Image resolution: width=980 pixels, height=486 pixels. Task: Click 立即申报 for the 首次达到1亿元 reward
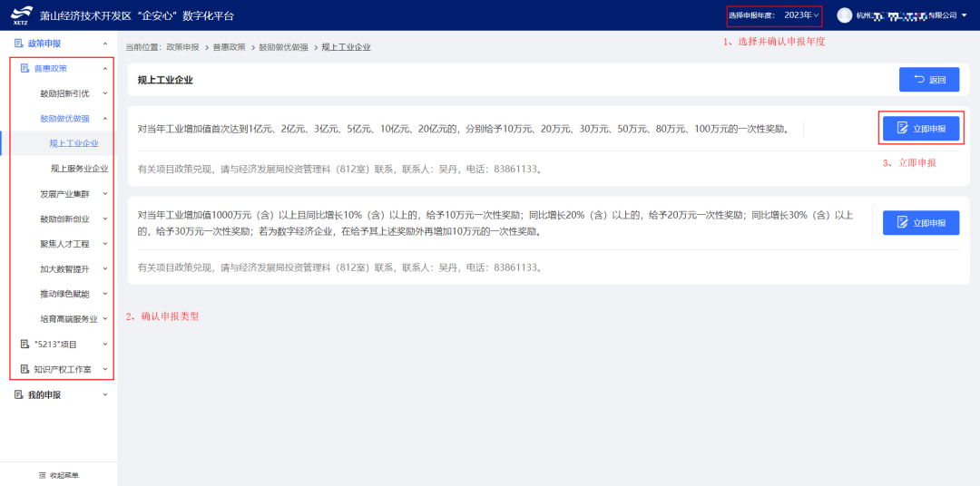pos(921,129)
